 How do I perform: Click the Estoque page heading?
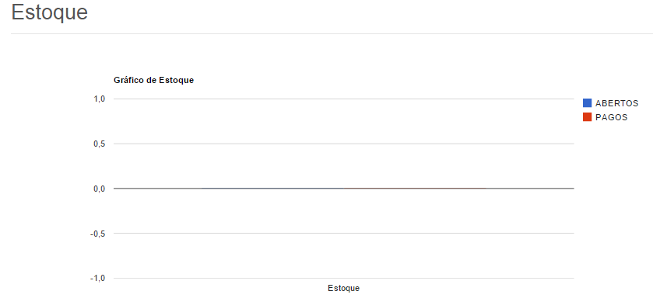tap(50, 12)
